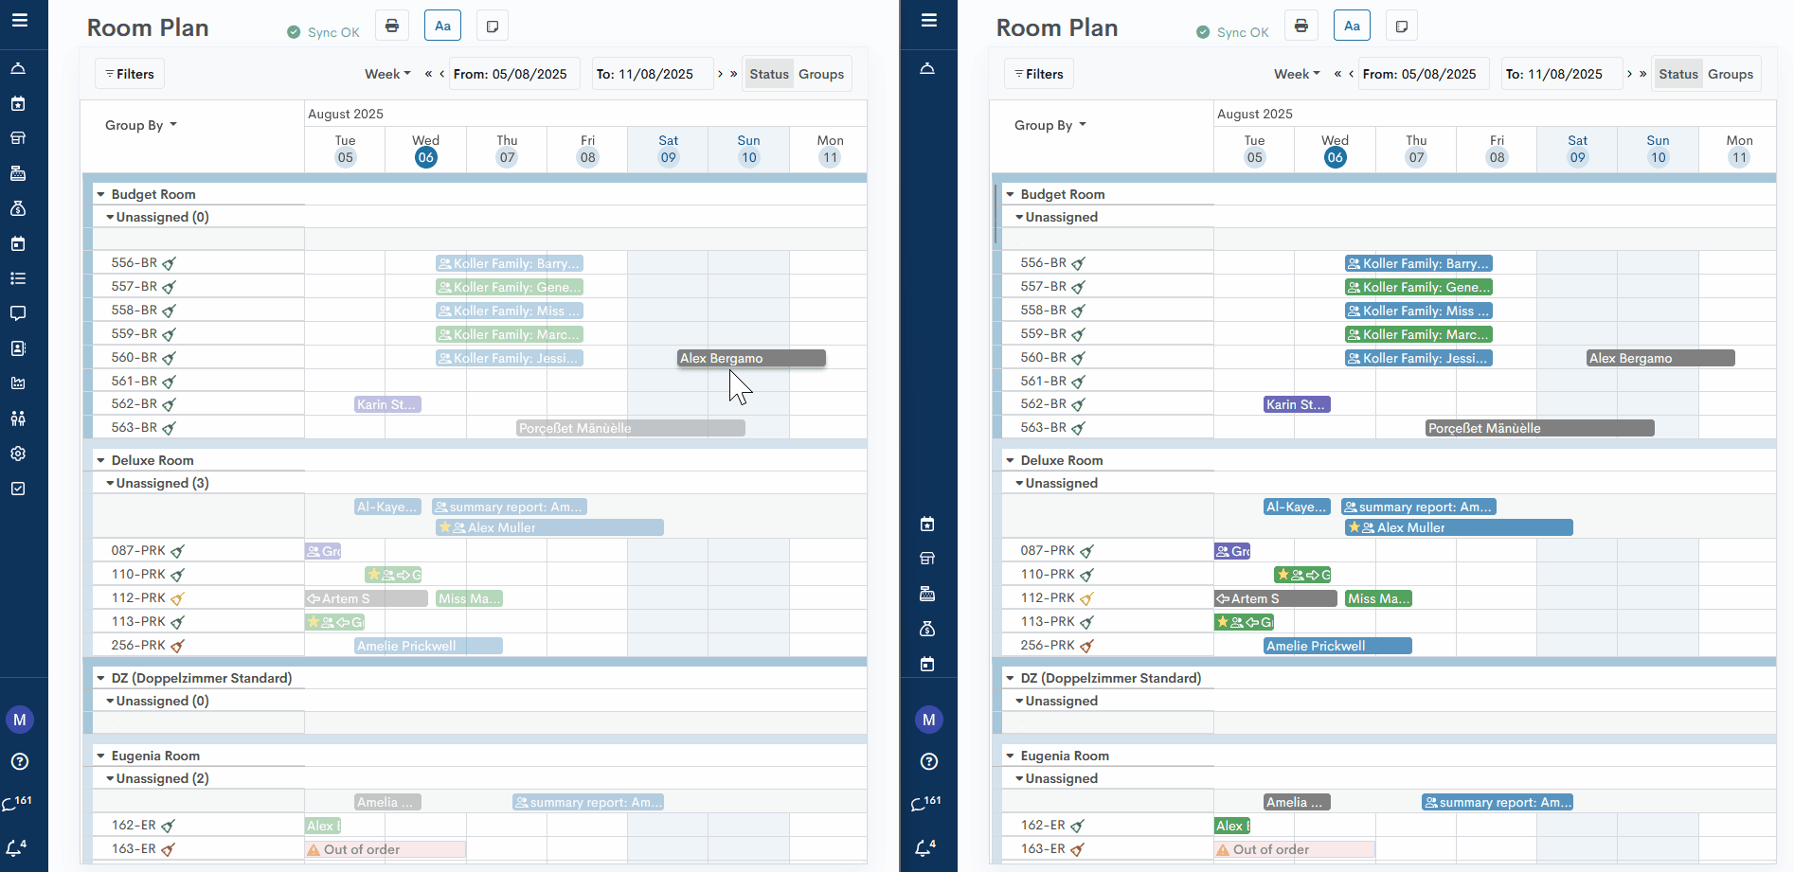Select the Alex Bergamo booking in right panel
1794x872 pixels.
1659,358
